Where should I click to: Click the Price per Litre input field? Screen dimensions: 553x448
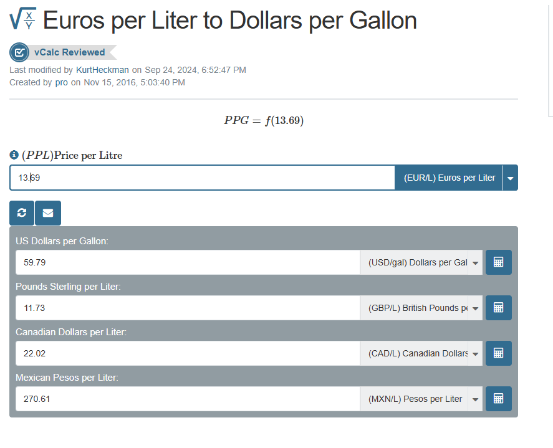click(x=202, y=178)
